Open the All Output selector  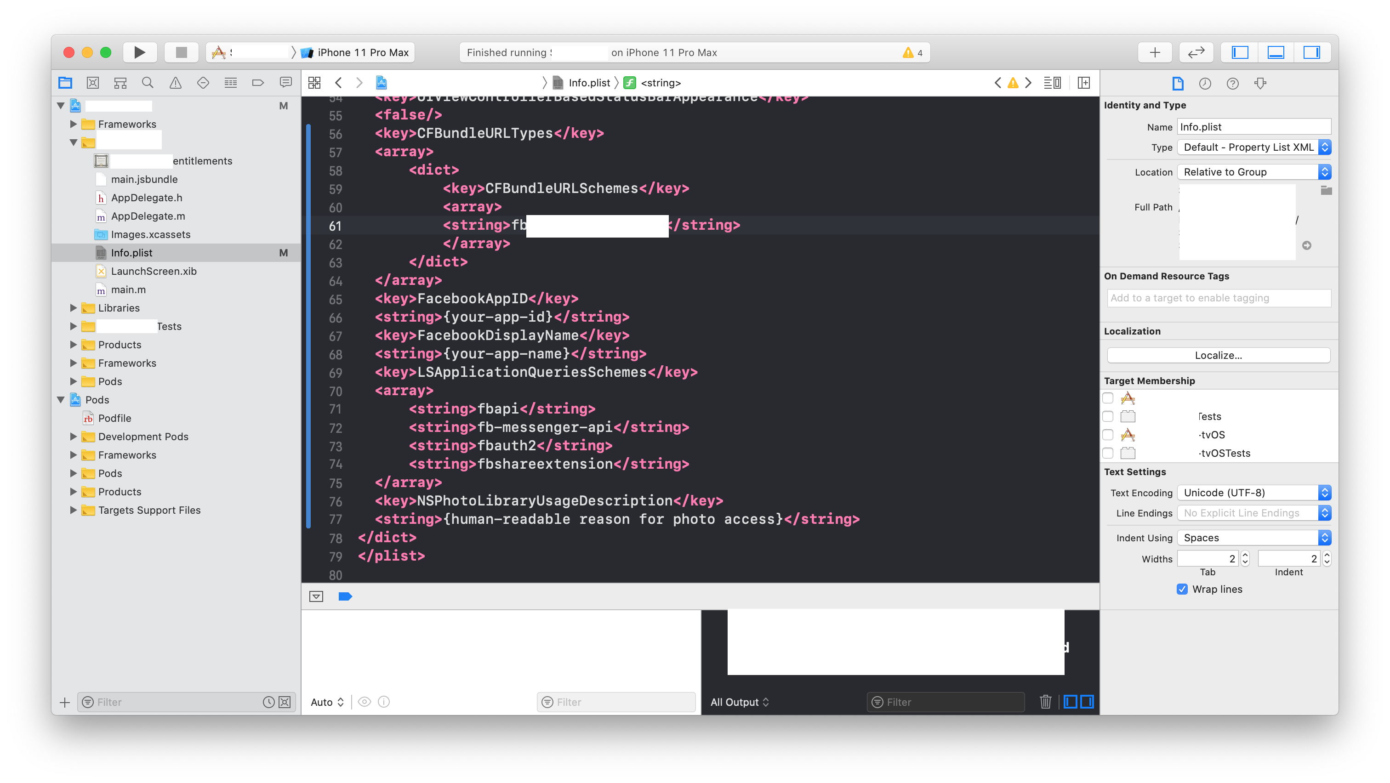pos(739,702)
